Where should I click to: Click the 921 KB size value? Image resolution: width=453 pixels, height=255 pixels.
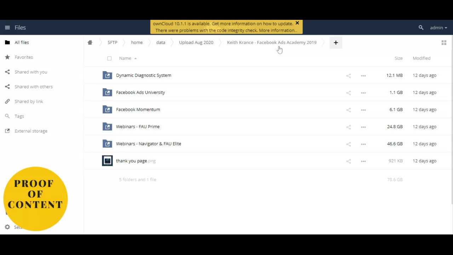396,161
